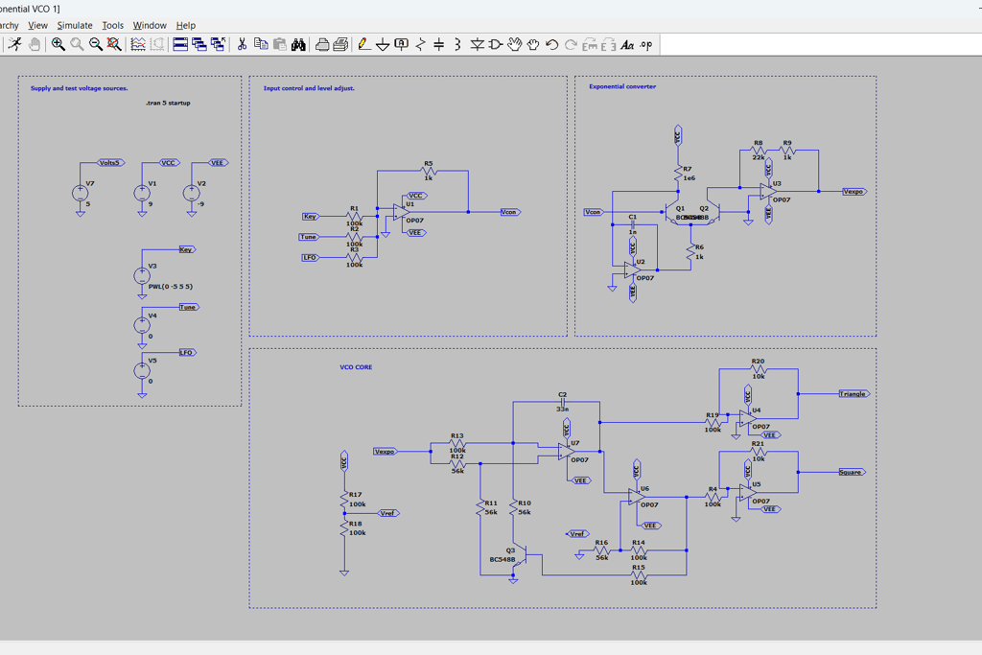Click the U6 OP07 op-amp symbol
Screen dimensions: 982x655
[637, 497]
